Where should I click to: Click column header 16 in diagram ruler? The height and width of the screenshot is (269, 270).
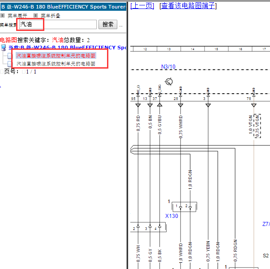tap(240, 49)
